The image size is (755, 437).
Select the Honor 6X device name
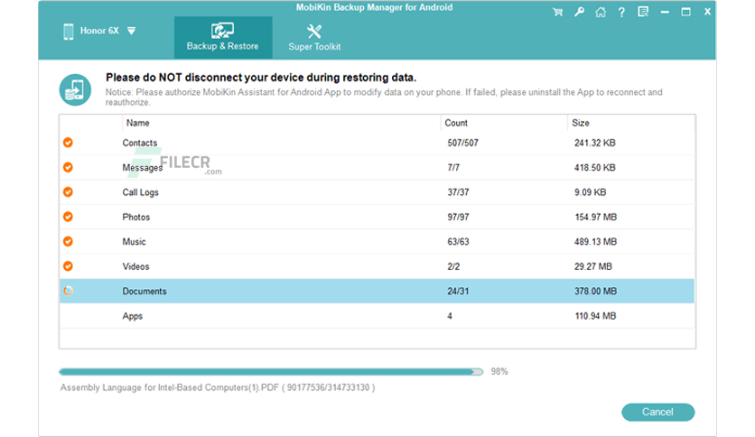[x=99, y=31]
